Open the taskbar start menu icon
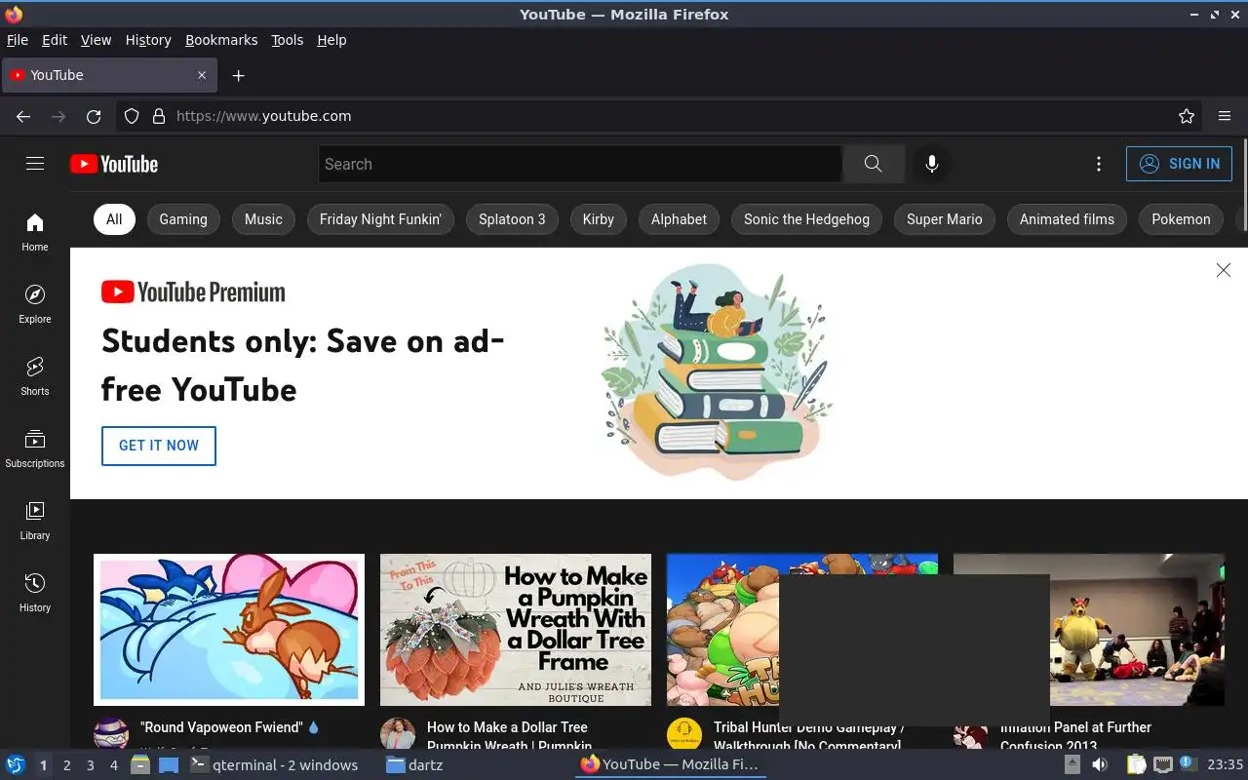 (16, 765)
